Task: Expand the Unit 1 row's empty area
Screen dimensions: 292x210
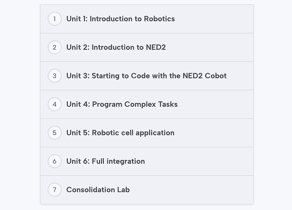Action: [214, 19]
